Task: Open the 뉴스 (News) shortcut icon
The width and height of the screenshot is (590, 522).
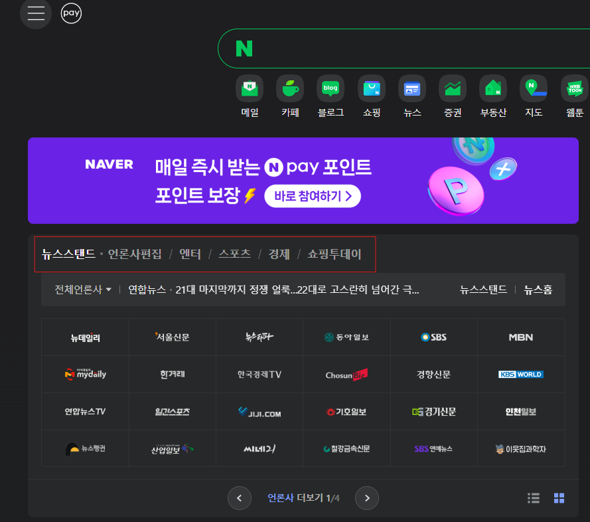Action: coord(412,88)
